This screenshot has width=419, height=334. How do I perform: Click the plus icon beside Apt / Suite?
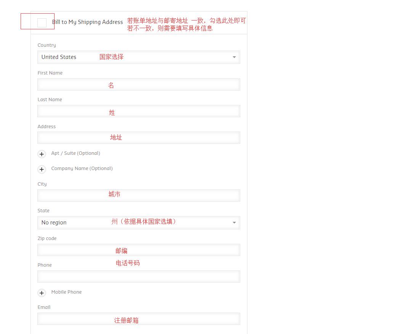click(x=42, y=154)
